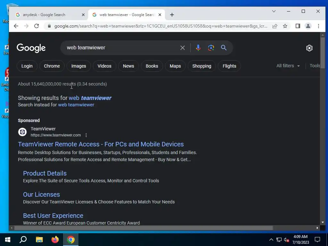The image size is (328, 246).
Task: Switch to Images results
Action: coord(79,66)
